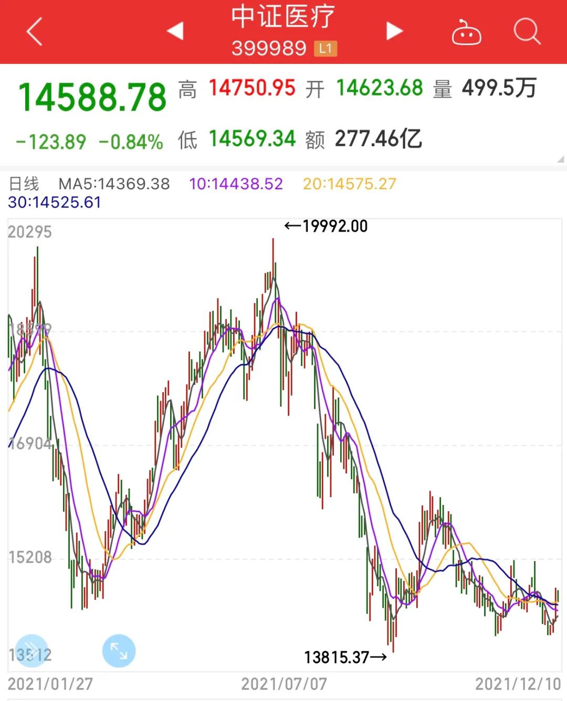Tap the peak label 19992.00
This screenshot has width=567, height=701.
coord(335,226)
